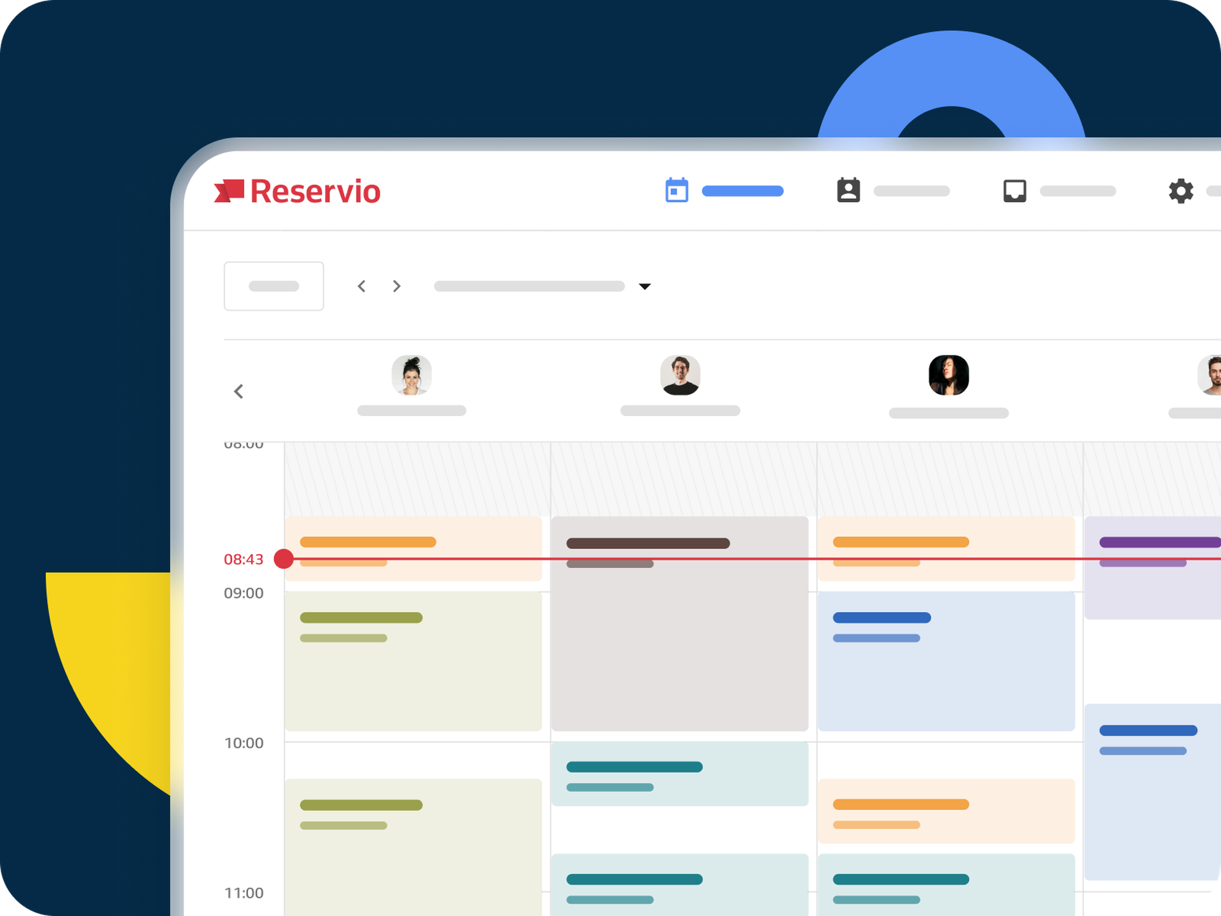Open the inbox panel icon
The width and height of the screenshot is (1221, 916).
point(1014,191)
